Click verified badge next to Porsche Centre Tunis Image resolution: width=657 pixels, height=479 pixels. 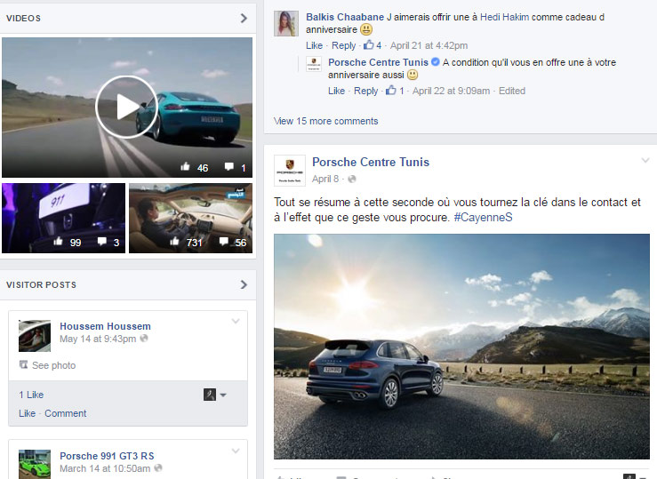[x=436, y=62]
